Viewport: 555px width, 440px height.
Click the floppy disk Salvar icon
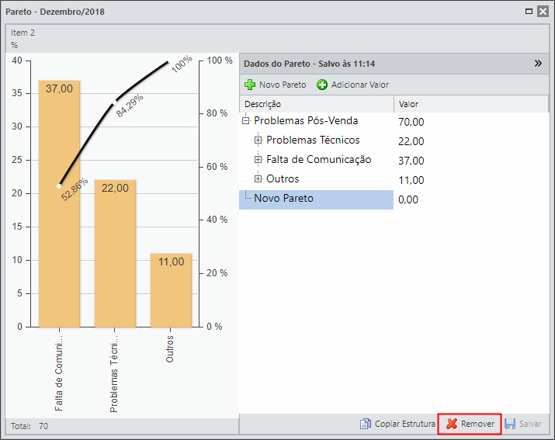[510, 424]
